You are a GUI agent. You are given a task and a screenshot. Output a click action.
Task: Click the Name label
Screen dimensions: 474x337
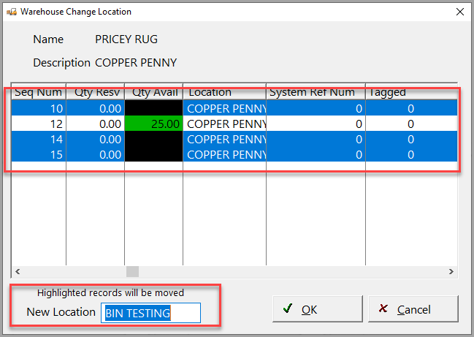coord(48,39)
